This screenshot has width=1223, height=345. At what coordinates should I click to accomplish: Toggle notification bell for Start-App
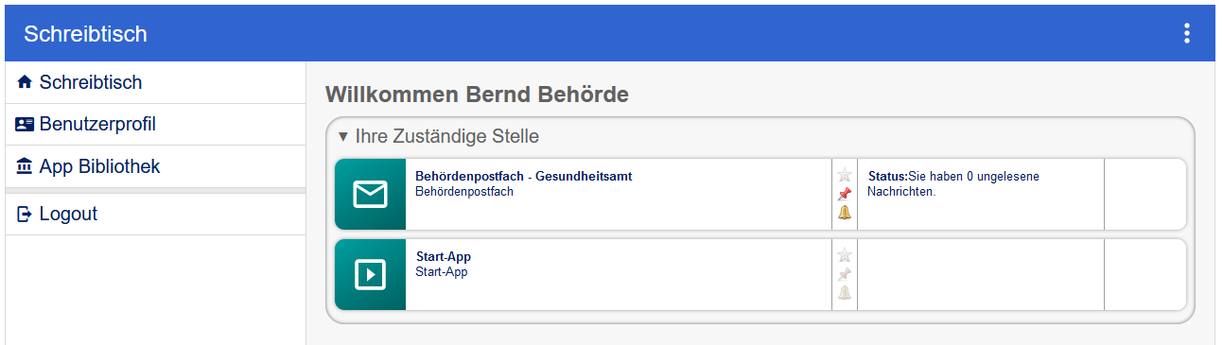845,293
